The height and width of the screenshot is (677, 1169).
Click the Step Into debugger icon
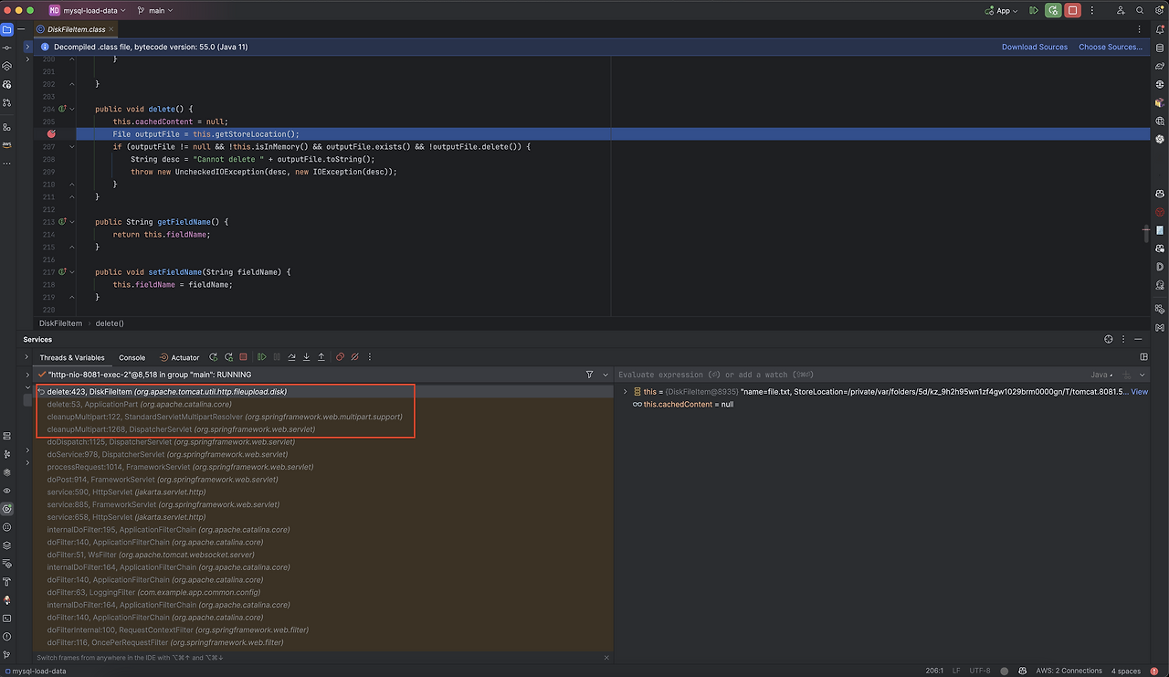[307, 357]
